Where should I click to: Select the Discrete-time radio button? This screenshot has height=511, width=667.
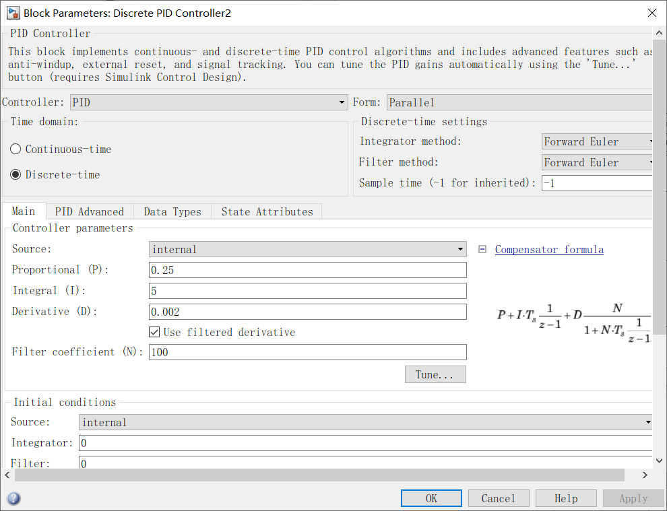click(x=16, y=175)
